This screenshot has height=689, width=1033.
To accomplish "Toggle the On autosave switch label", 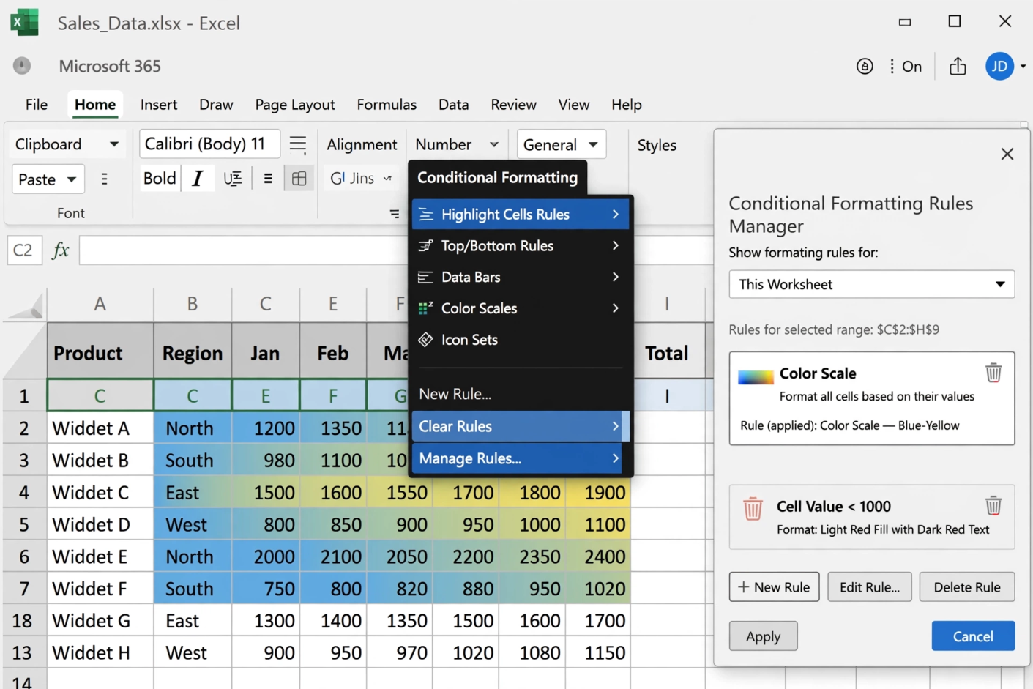I will [912, 67].
